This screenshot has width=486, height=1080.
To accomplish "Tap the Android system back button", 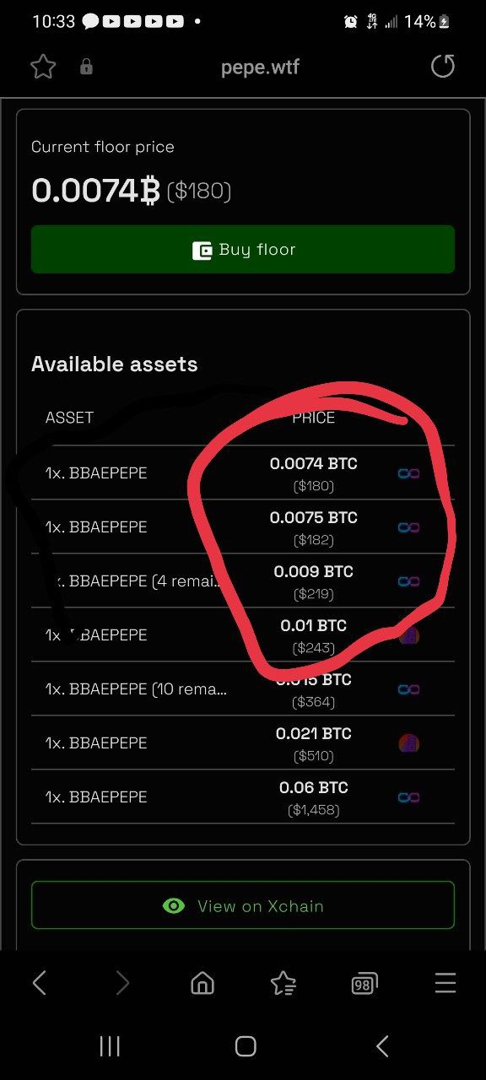I will tap(382, 1046).
